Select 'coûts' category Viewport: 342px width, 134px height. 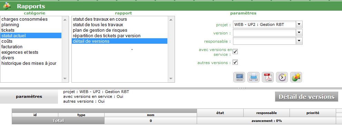click(31, 41)
